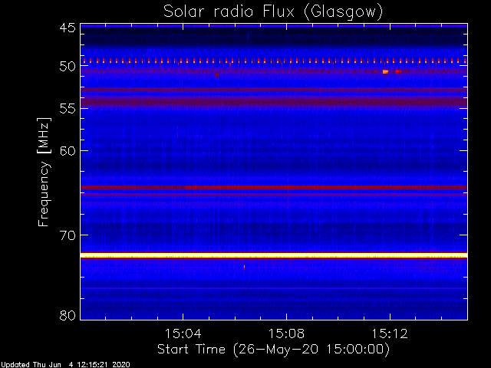Click the 80 MHz frequency tick label
491x368 pixels.
pyautogui.click(x=68, y=315)
